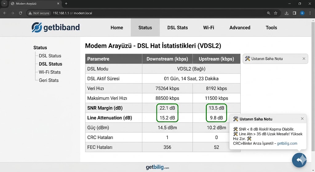Viewport: 315px width, 172px height.
Task: Open a new browser tab
Action: pos(66,3)
